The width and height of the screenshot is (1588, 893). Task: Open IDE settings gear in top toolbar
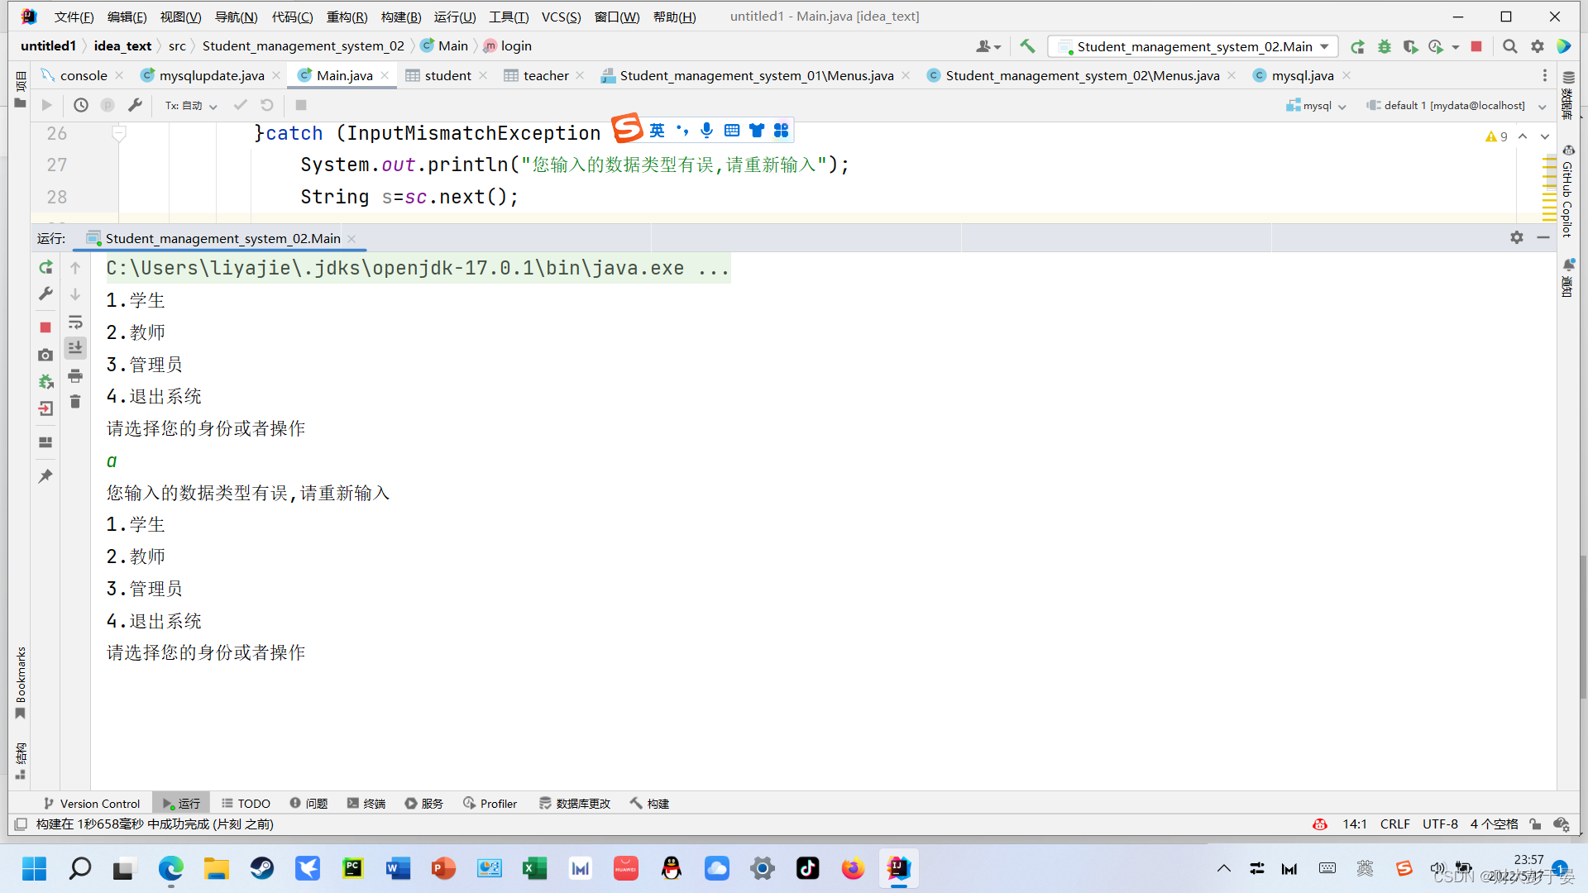(x=1538, y=46)
